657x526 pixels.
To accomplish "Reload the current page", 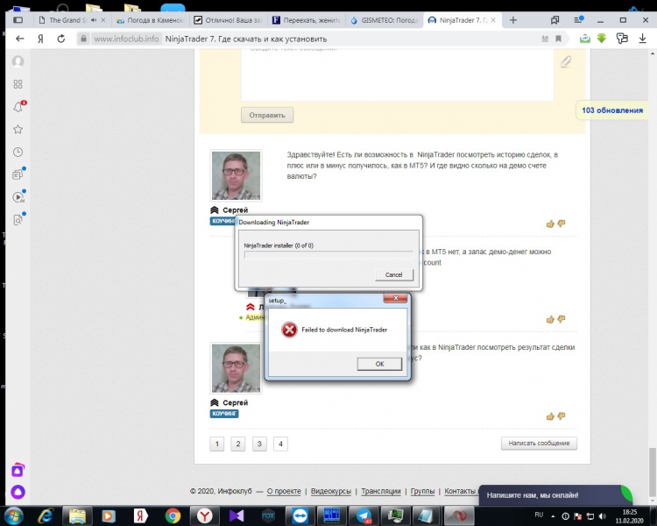I will pos(61,39).
